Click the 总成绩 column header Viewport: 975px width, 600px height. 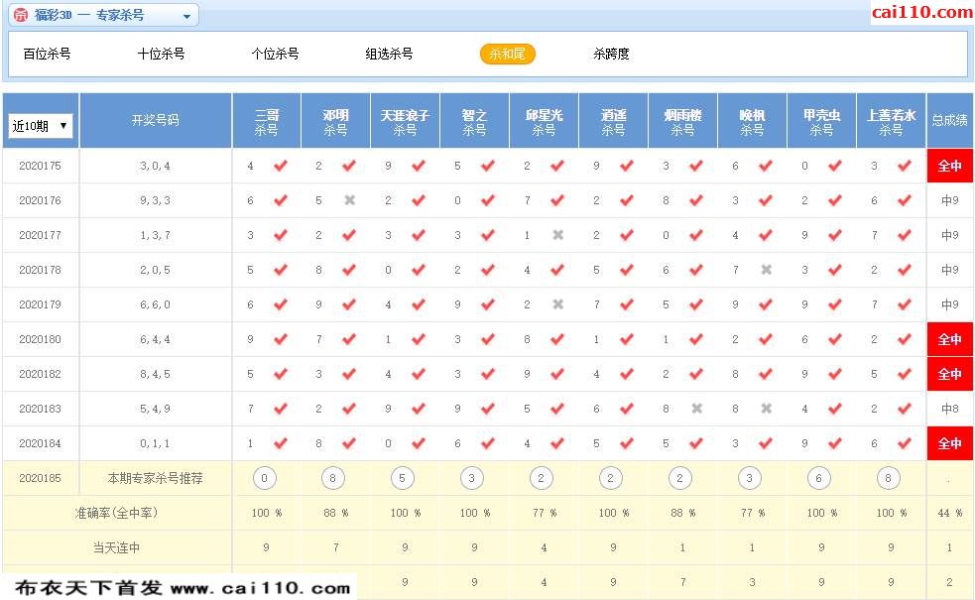(x=950, y=121)
